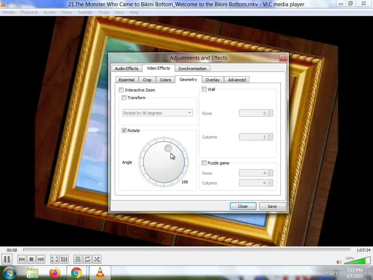The height and width of the screenshot is (280, 373).
Task: Open the Media menu
Action: click(x=9, y=12)
